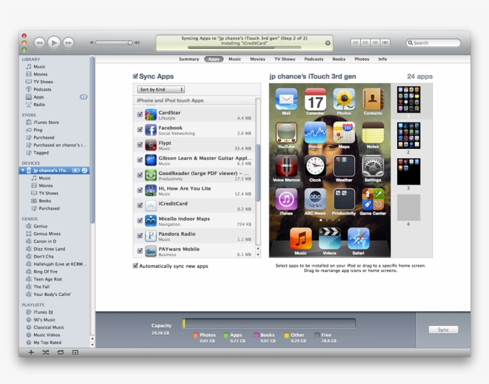
Task: Click the previous track button
Action: coord(39,43)
